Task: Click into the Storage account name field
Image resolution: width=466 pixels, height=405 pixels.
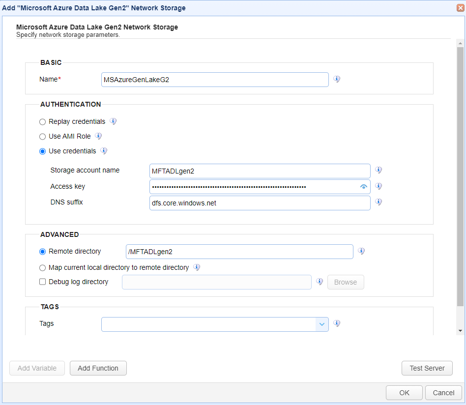Action: [260, 171]
